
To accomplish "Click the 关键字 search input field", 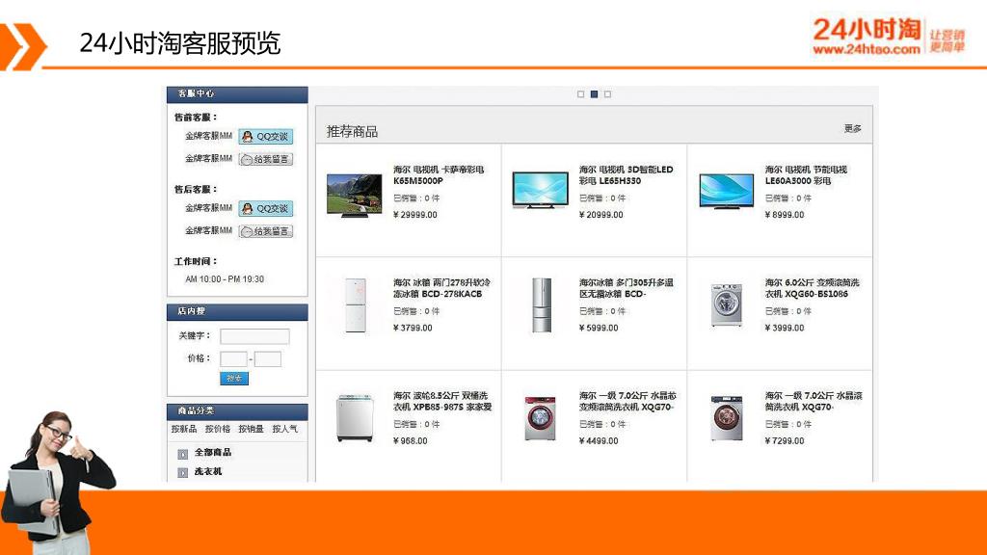I will [x=254, y=336].
